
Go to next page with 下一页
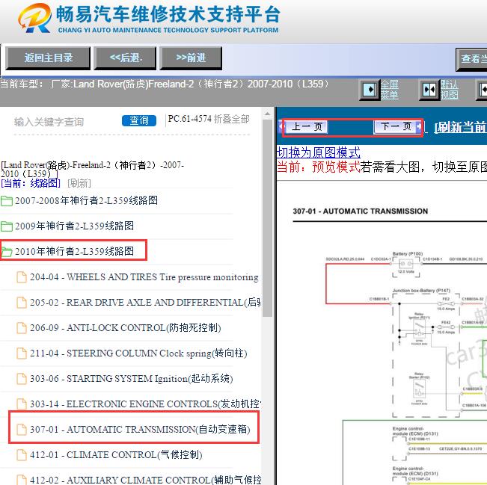coord(398,126)
